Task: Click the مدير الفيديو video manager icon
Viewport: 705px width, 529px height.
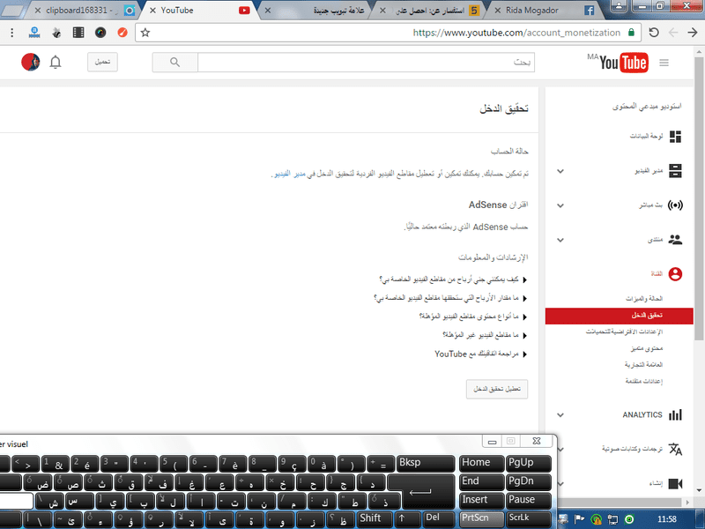Action: [677, 171]
